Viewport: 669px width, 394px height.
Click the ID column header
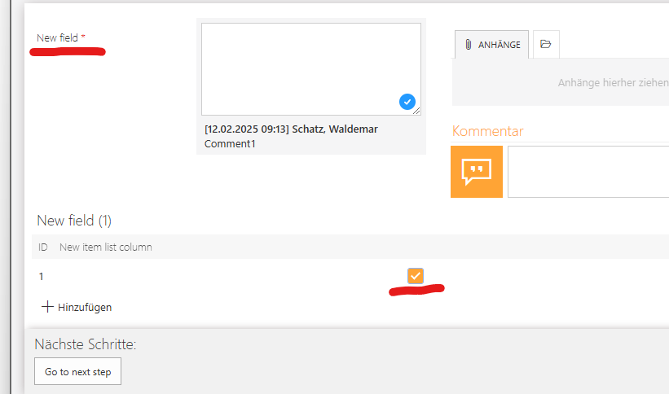click(43, 247)
